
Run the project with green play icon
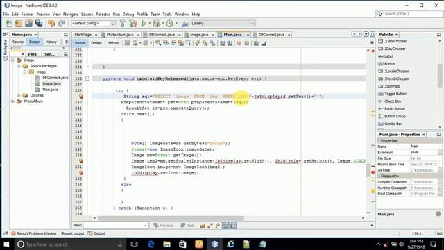(144, 23)
